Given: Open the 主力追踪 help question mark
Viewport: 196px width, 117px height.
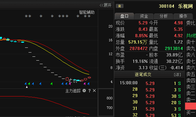Looking at the screenshot, I should click(89, 91).
